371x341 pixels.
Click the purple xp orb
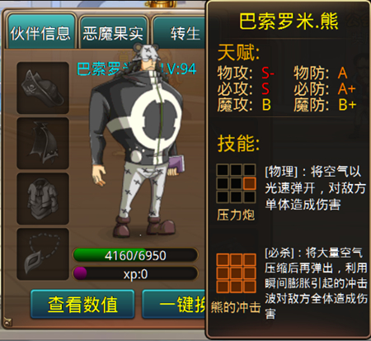coord(80,274)
